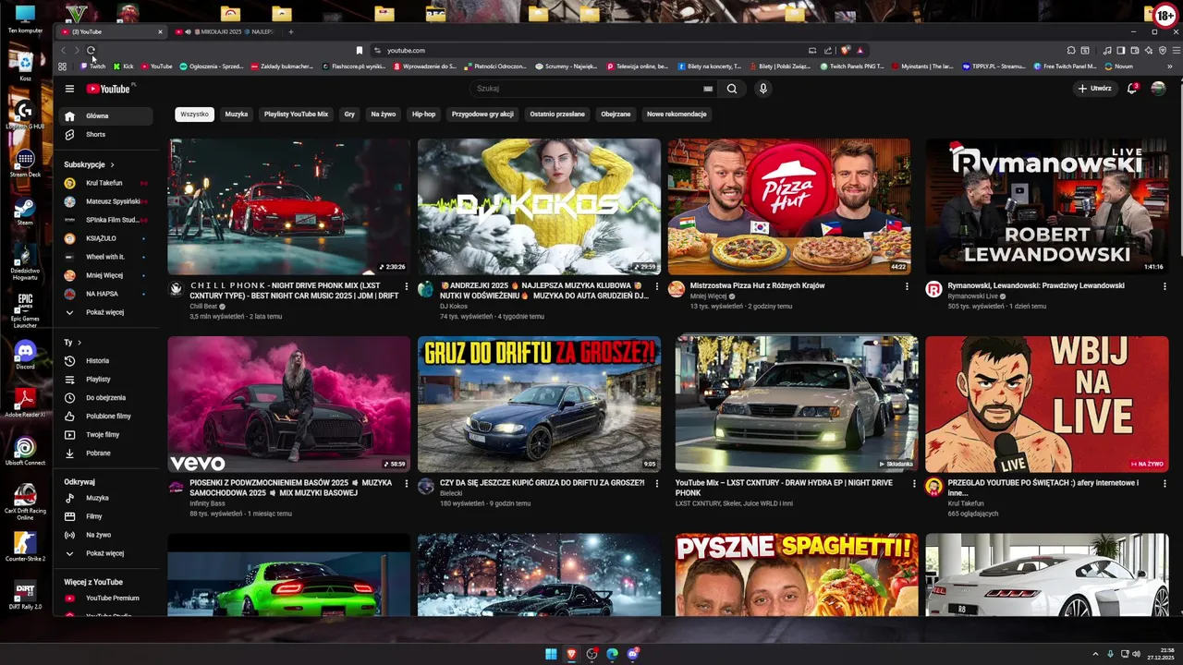The height and width of the screenshot is (665, 1183).
Task: Reload the page in browser
Action: 91,50
